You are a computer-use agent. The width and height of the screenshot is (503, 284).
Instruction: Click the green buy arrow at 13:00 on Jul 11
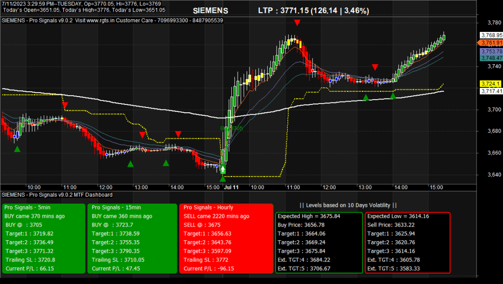(x=365, y=97)
